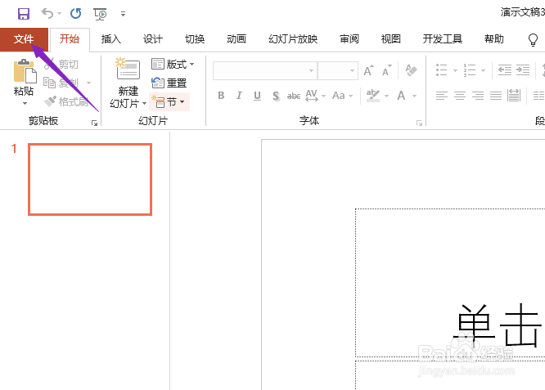Screen dimensions: 545x390
Task: Toggle italic formatting
Action: 239,96
